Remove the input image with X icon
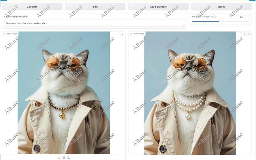The height and width of the screenshot is (160, 256). point(122,35)
